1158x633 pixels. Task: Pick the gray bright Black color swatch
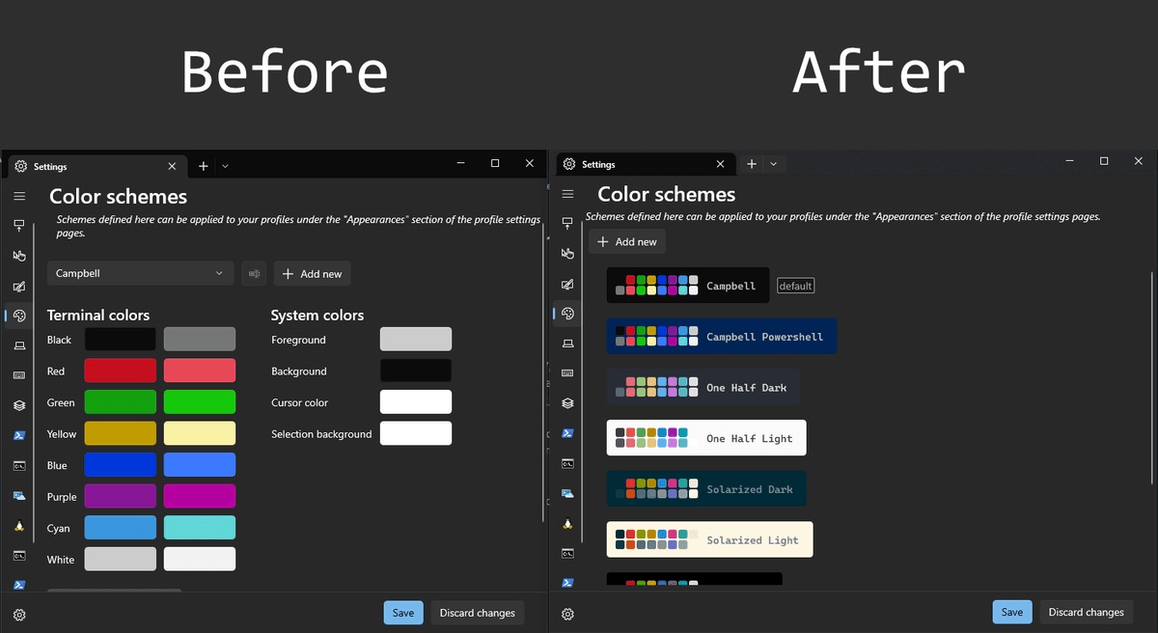(x=200, y=340)
